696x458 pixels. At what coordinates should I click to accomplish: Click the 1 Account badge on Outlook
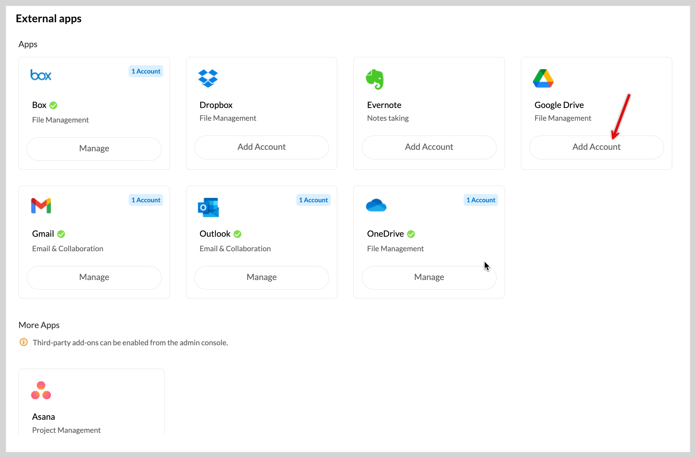[x=313, y=200]
